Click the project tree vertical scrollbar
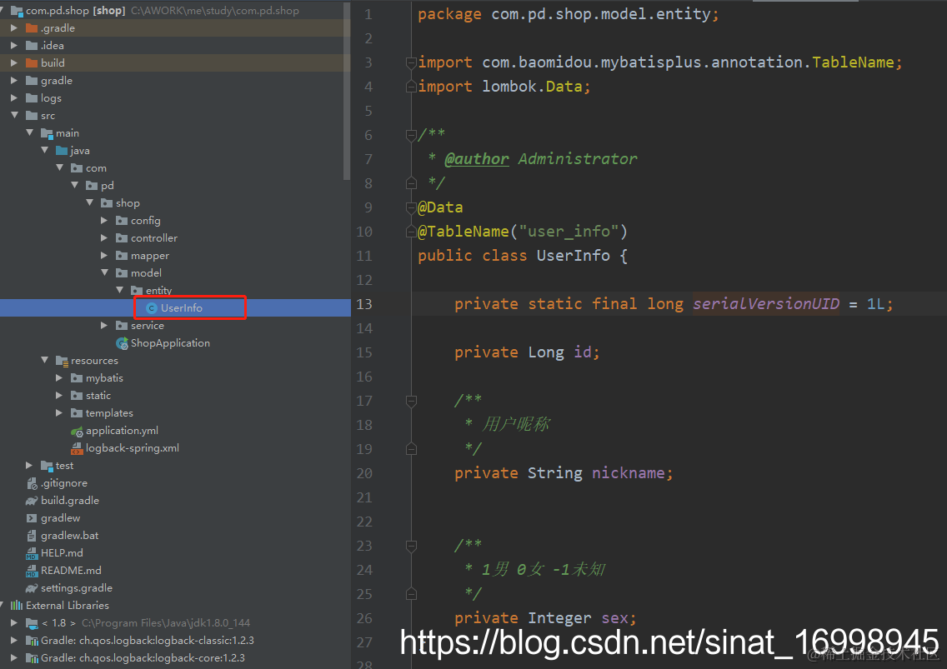 (x=347, y=91)
